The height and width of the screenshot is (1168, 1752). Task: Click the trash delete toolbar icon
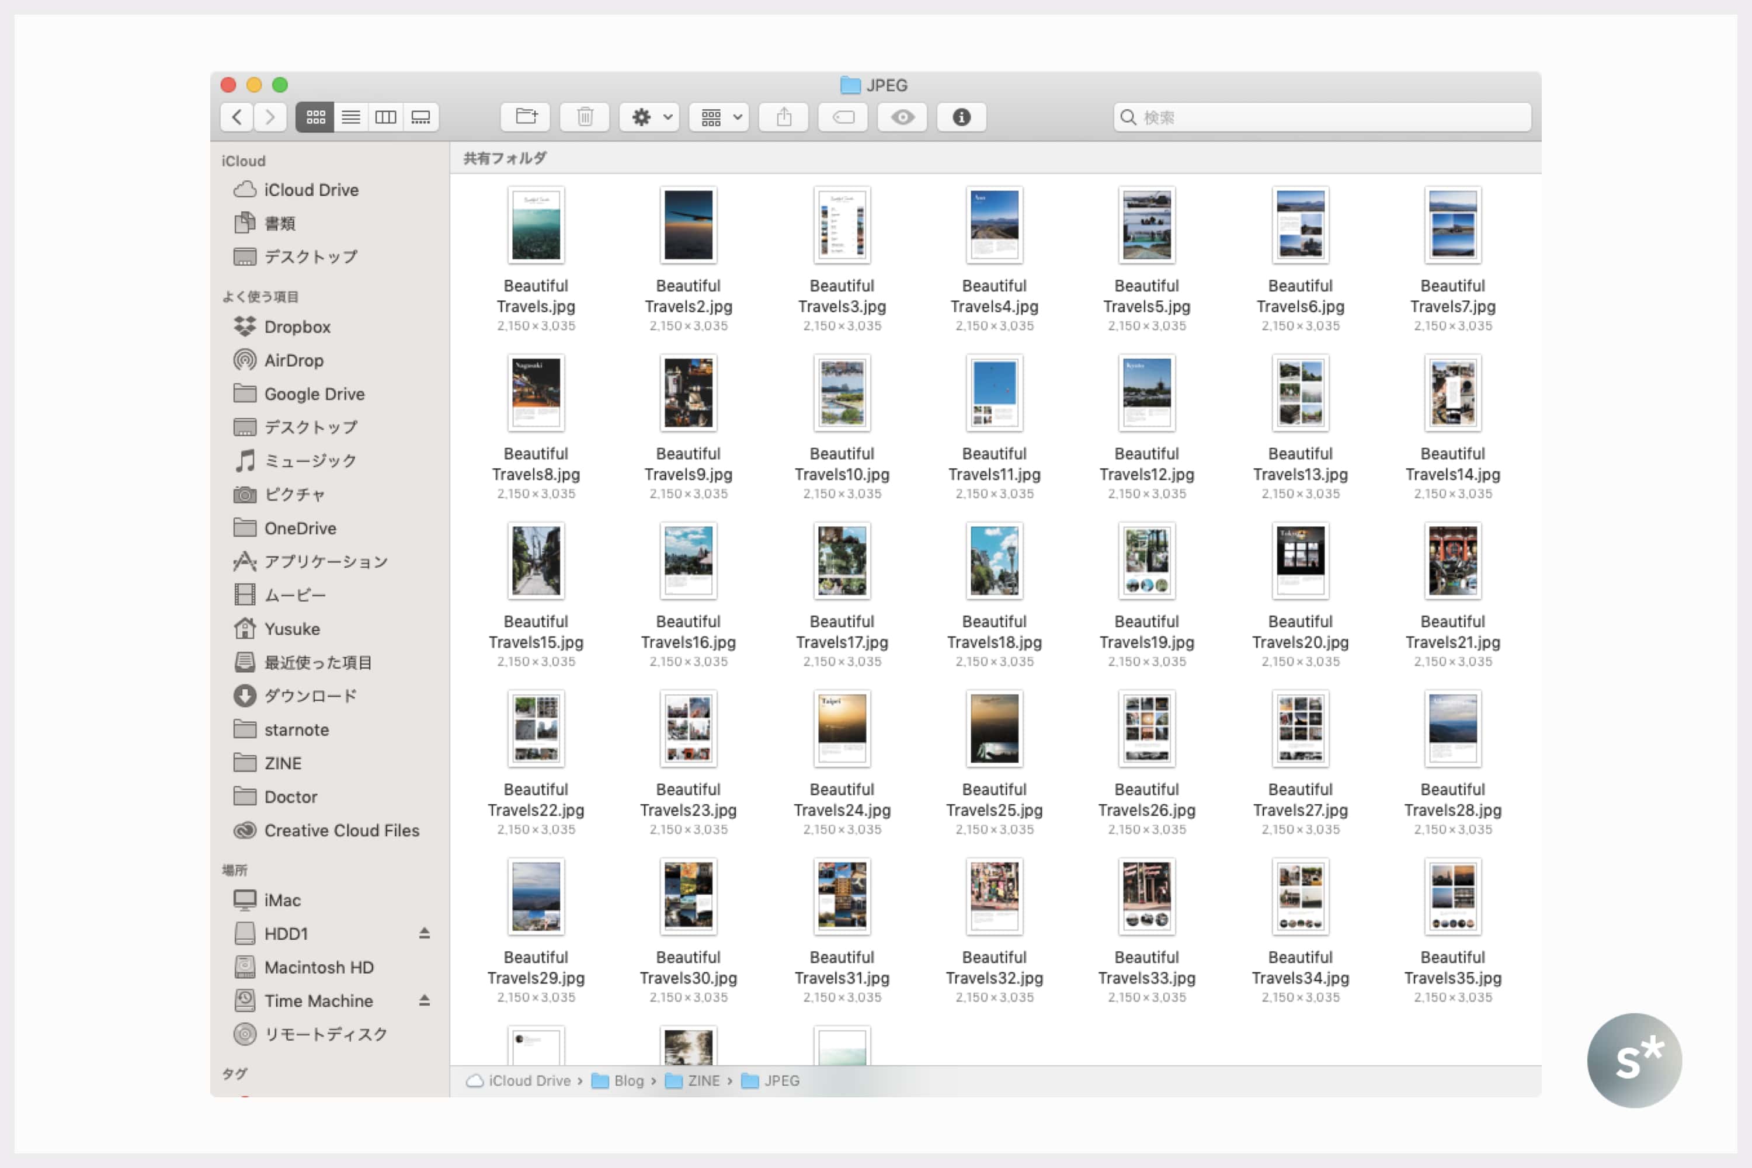click(x=585, y=117)
